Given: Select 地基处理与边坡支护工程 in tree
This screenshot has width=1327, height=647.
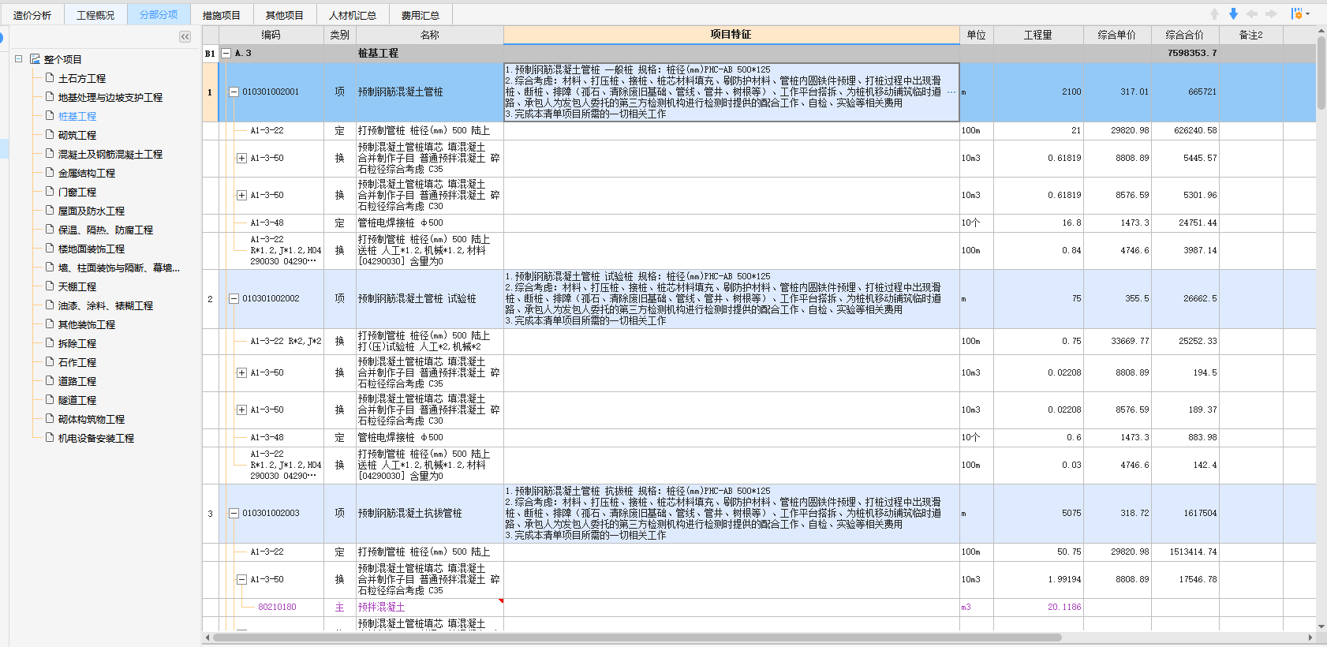Looking at the screenshot, I should point(110,98).
